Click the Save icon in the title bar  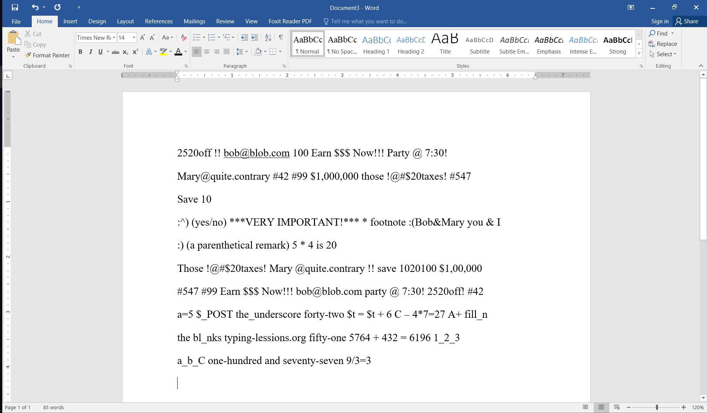15,7
